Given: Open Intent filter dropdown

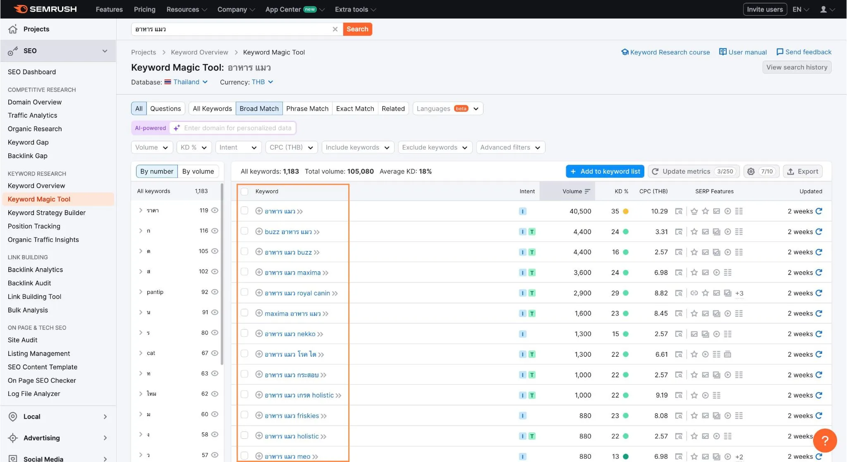Looking at the screenshot, I should pos(238,147).
